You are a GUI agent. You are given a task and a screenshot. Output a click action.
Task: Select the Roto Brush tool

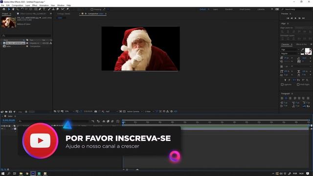pyautogui.click(x=63, y=9)
